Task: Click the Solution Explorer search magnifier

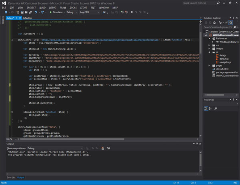Action: (235, 27)
